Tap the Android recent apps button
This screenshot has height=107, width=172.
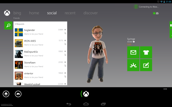tap(103, 104)
